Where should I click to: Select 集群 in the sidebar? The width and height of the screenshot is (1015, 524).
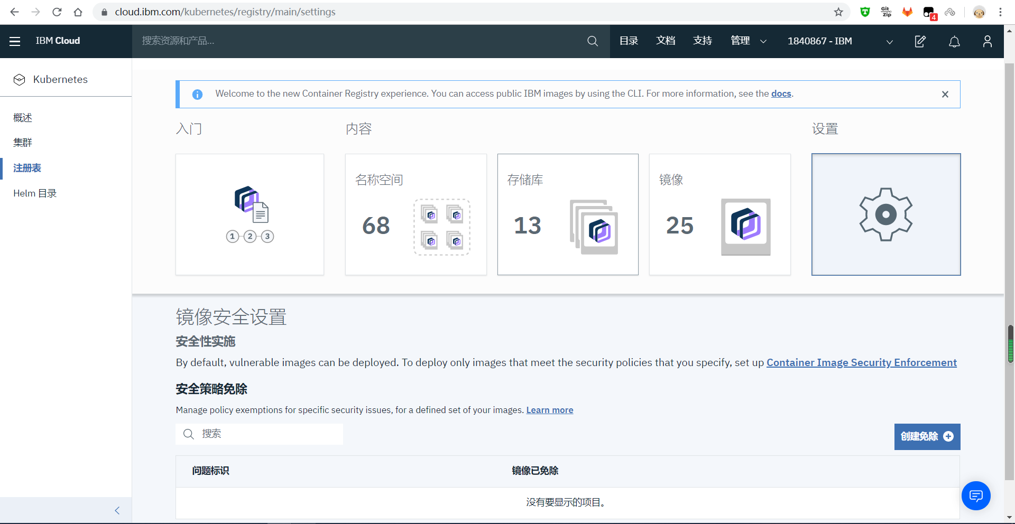click(x=23, y=143)
